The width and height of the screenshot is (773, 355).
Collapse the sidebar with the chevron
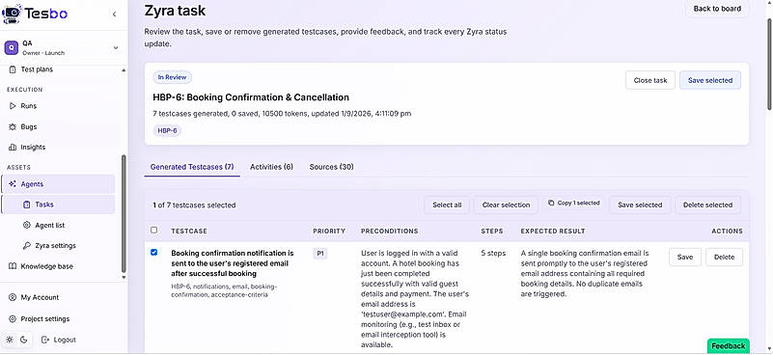pos(115,14)
